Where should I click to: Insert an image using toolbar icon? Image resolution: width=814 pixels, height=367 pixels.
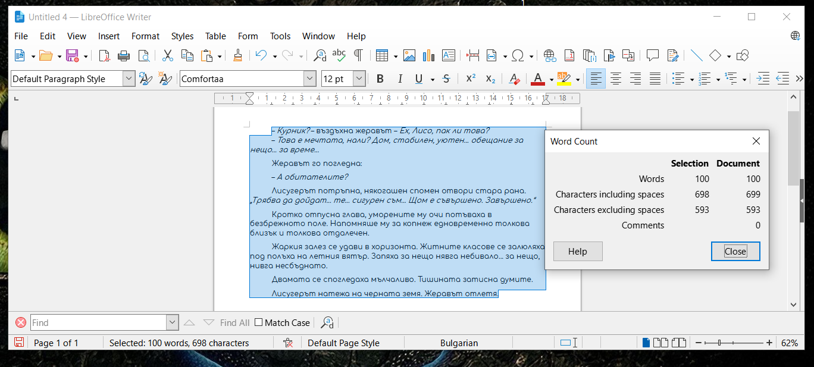click(x=409, y=56)
